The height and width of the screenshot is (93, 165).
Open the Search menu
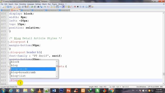pos(11,4)
